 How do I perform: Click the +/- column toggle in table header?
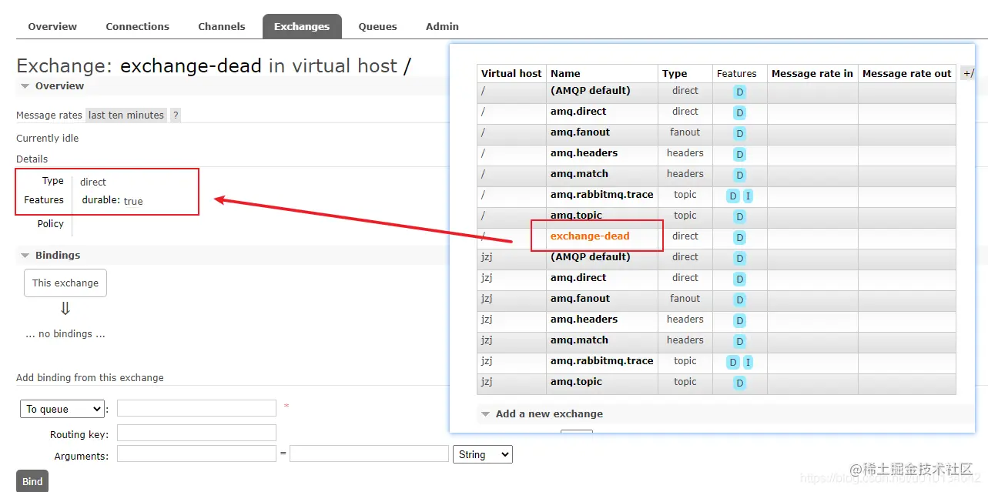point(968,73)
